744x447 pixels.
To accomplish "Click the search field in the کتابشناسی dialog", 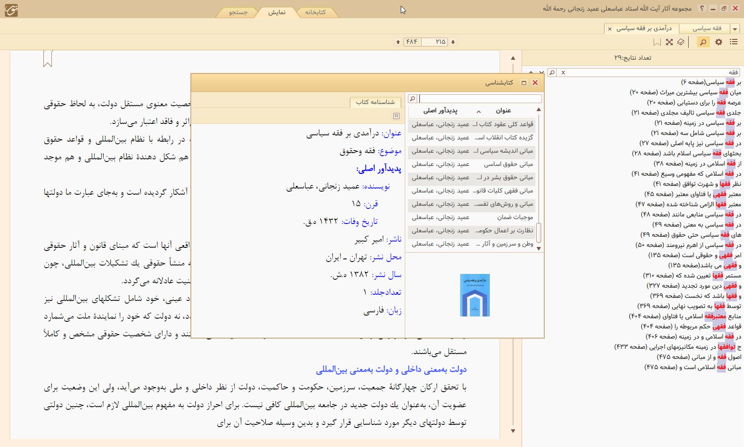I will 480,99.
